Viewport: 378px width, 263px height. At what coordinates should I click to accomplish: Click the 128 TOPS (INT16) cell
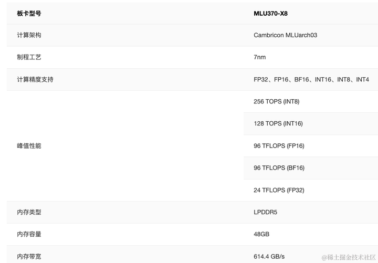point(278,123)
